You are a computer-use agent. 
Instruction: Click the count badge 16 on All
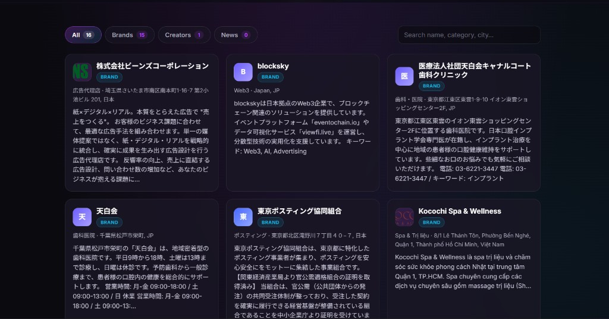(x=89, y=35)
